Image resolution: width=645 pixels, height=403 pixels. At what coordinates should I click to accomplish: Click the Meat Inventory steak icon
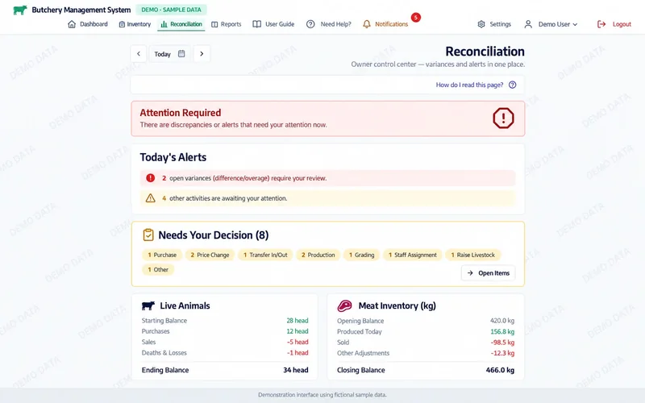345,305
